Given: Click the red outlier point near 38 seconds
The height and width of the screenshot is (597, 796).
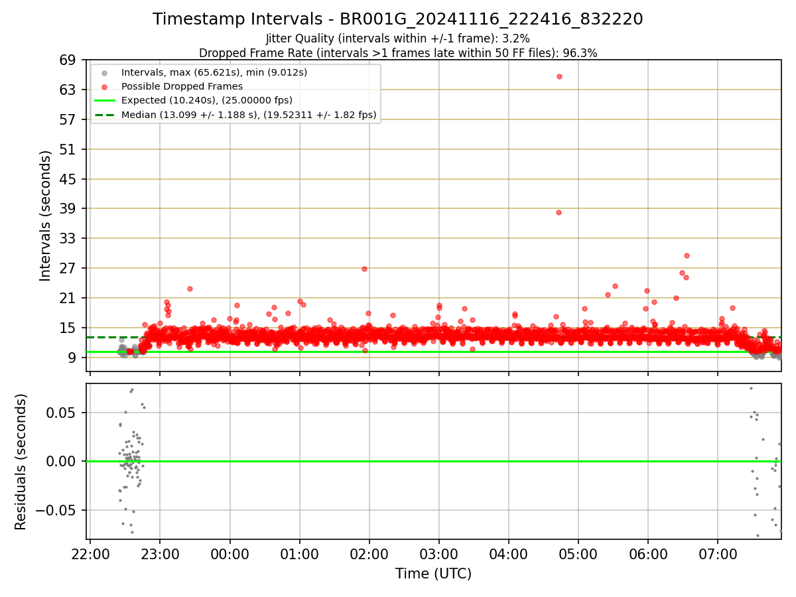Looking at the screenshot, I should [x=559, y=212].
